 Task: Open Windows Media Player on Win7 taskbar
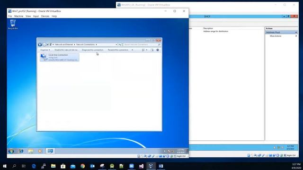click(40, 151)
